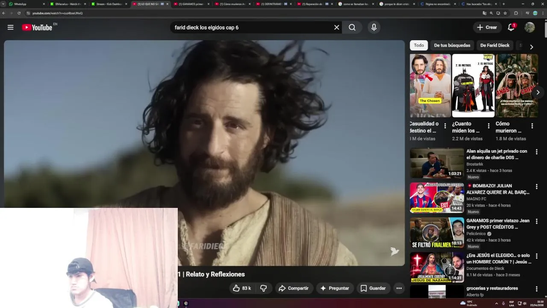Image resolution: width=547 pixels, height=308 pixels.
Task: Open options for ¿Era JESÚS el ELEGIDO video
Action: [536, 256]
